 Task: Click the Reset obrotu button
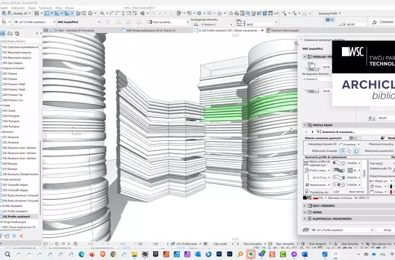click(357, 192)
